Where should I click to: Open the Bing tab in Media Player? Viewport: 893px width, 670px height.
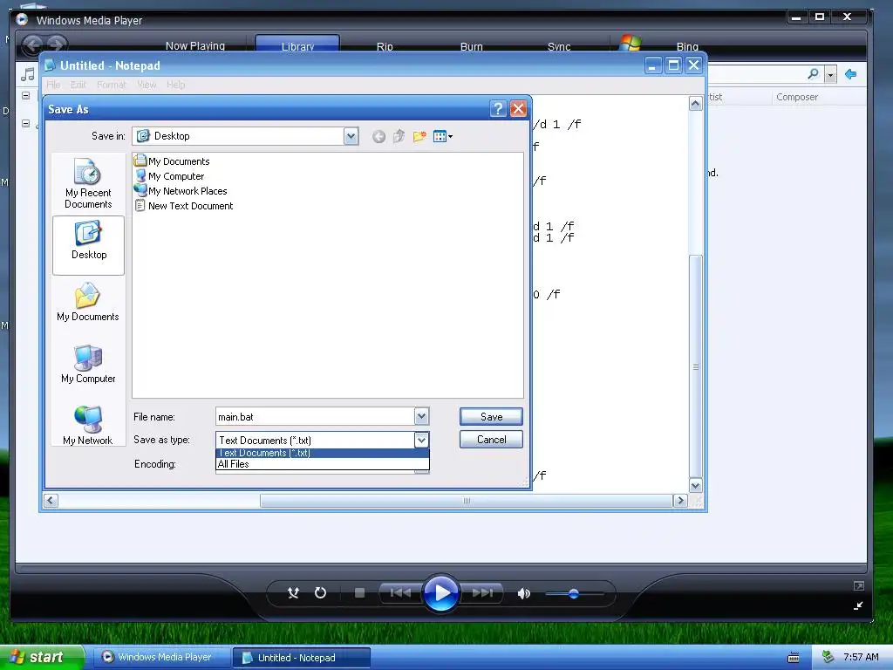(x=687, y=46)
